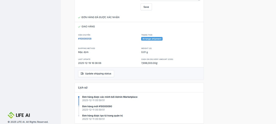
Task: Click checkmark icon beside ĐƠN HÀNG ĐÃ ĐƯỢC XÁC NHẬN
Action: [79, 17]
